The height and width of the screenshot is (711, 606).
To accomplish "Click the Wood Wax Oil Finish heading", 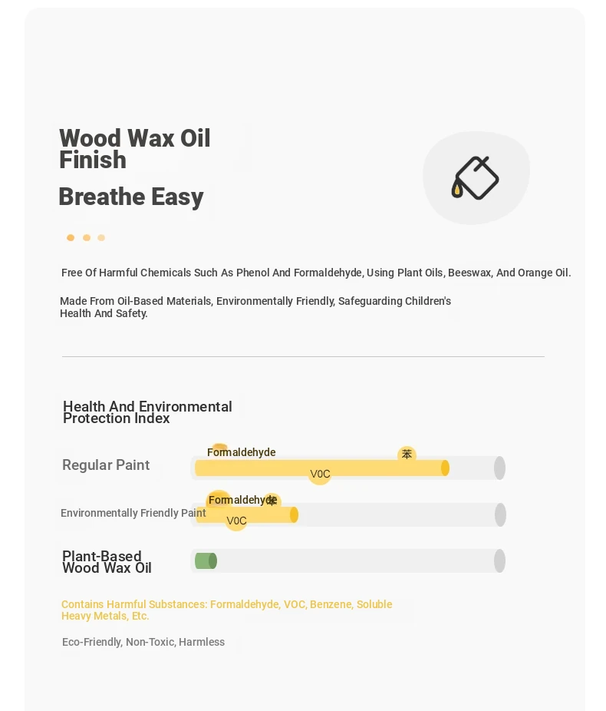I will (x=134, y=149).
